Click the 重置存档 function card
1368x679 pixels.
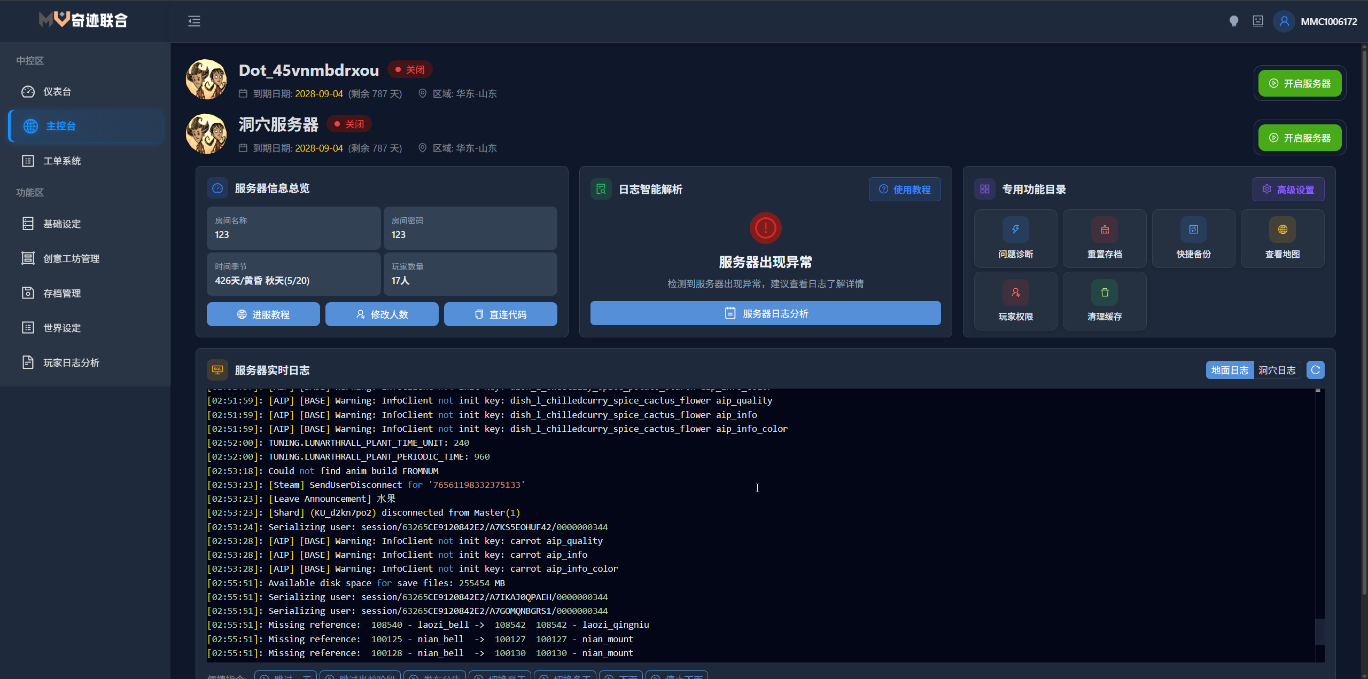(x=1105, y=239)
